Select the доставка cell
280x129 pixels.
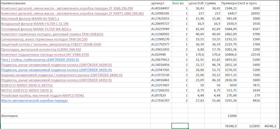point(75,116)
